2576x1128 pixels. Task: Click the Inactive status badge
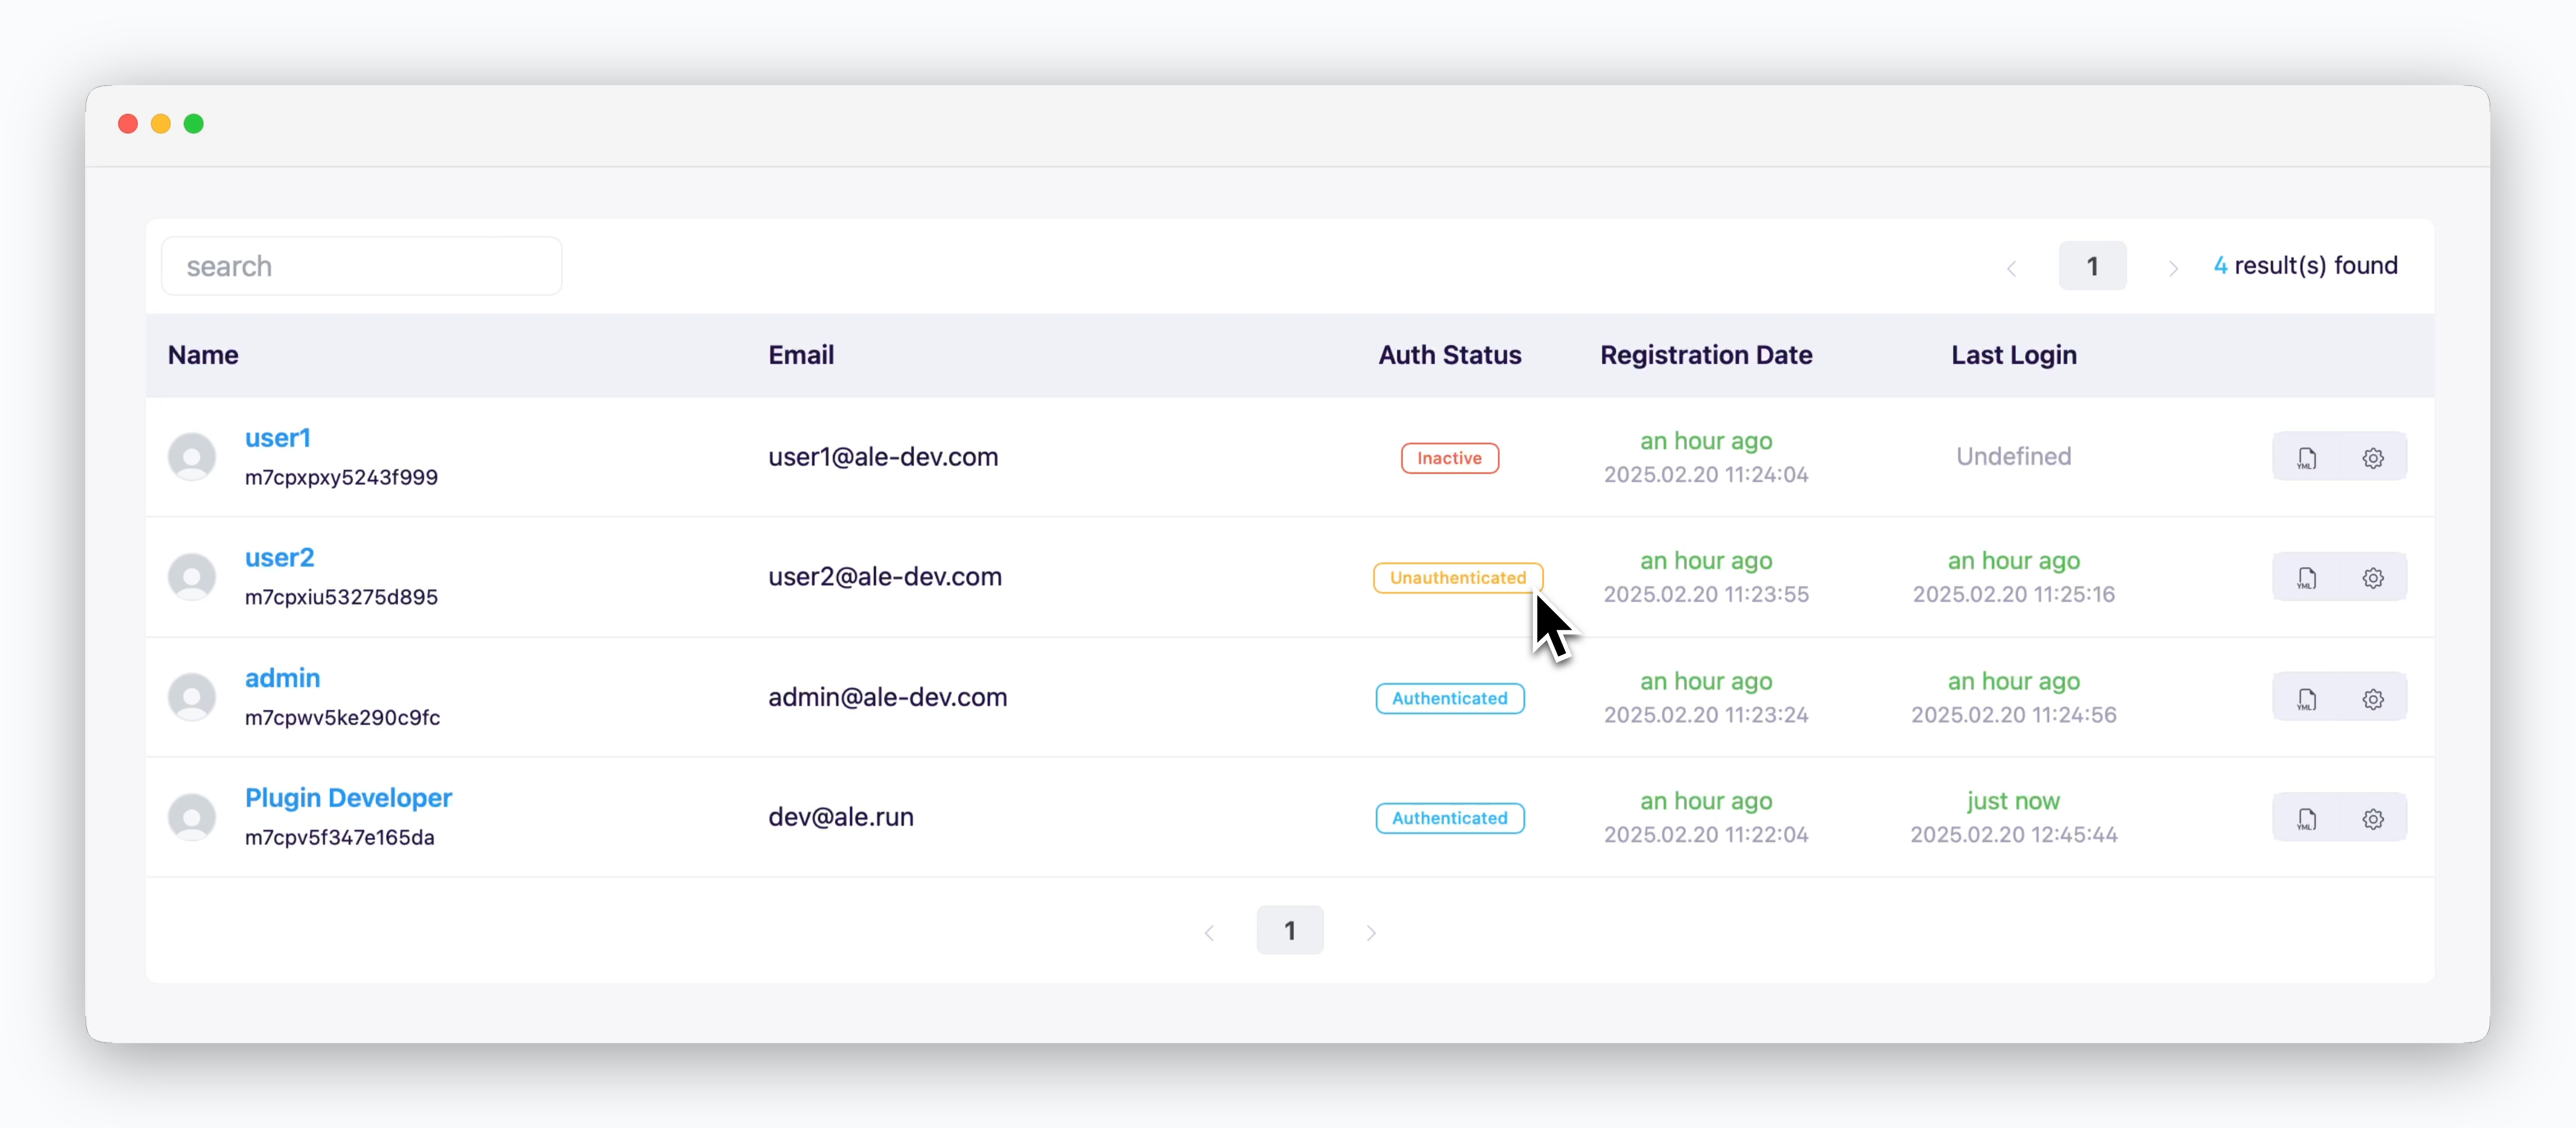[1449, 458]
